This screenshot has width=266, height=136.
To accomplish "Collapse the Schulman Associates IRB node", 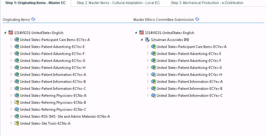I will (x=142, y=40).
